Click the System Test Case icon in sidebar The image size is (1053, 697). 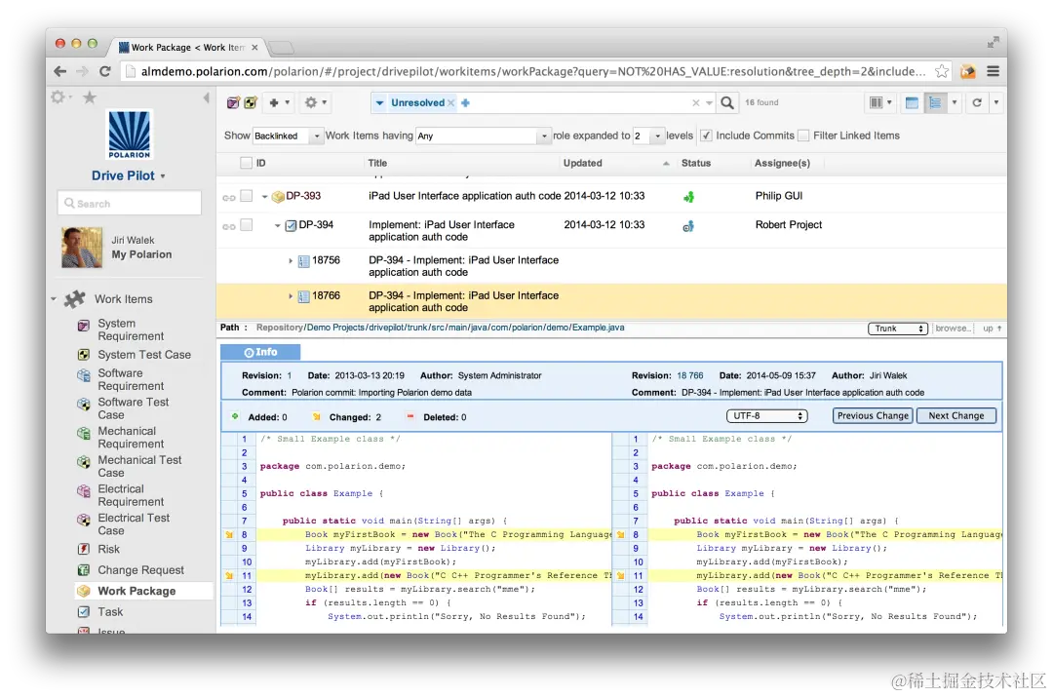point(83,355)
